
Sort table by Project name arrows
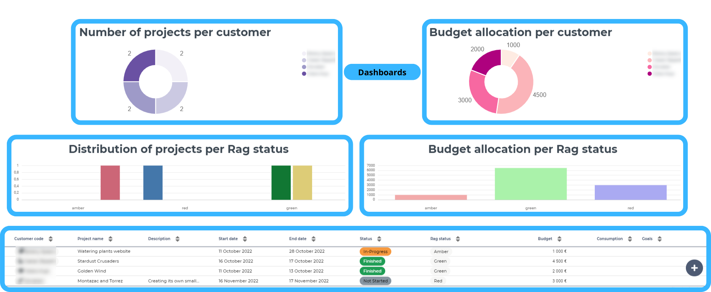point(110,239)
